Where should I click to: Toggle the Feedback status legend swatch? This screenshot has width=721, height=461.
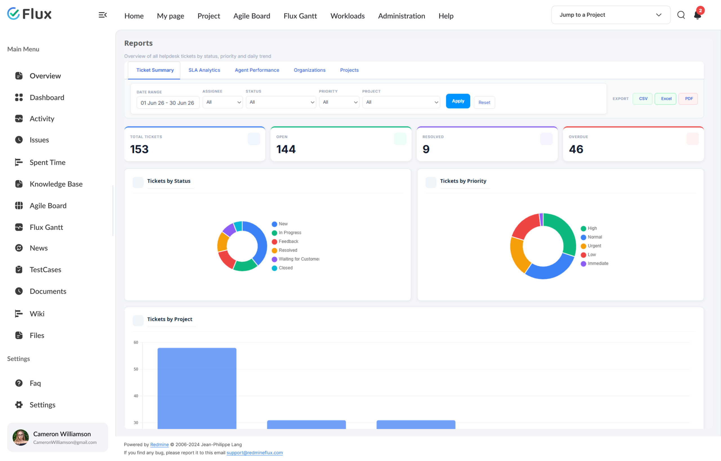[274, 242]
